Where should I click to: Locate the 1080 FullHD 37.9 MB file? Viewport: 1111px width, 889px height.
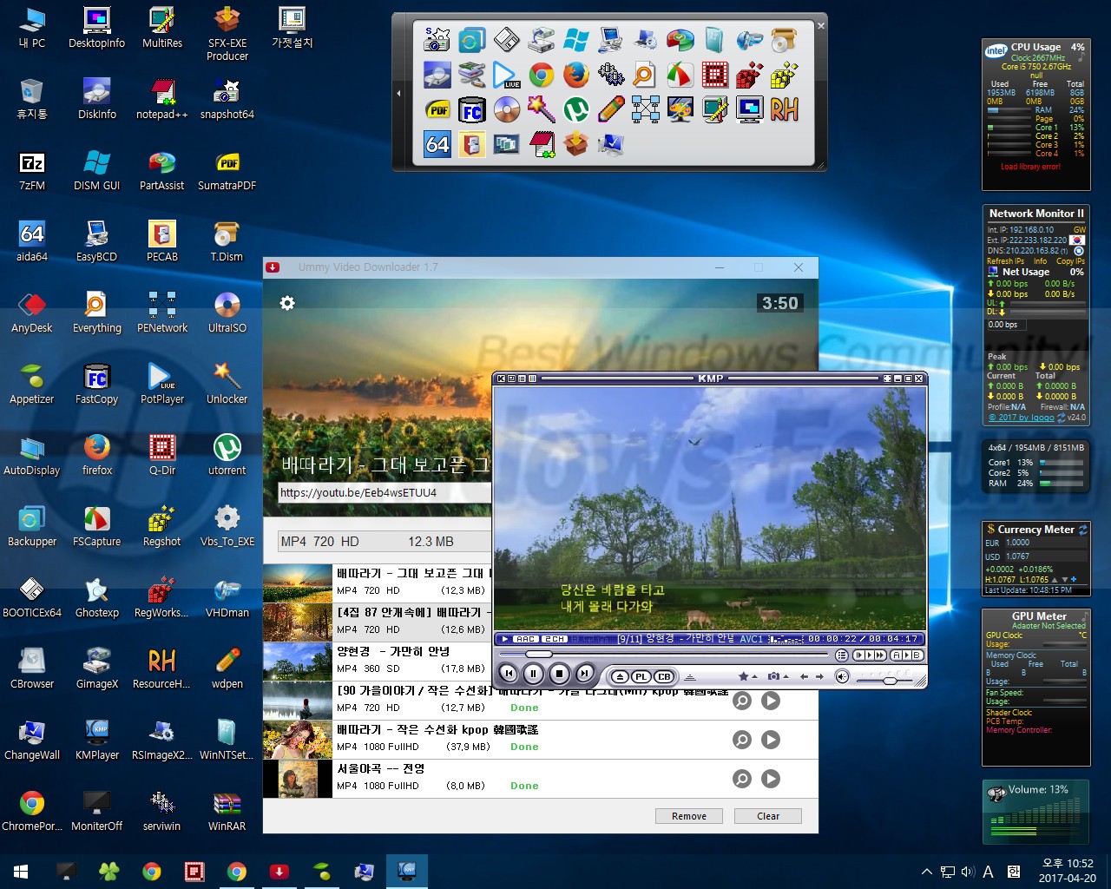point(742,740)
